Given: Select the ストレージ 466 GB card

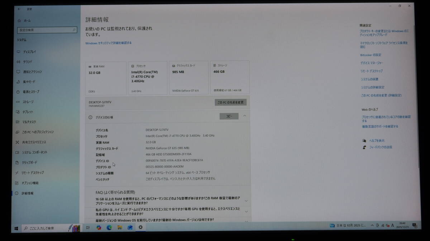Looking at the screenshot, I should (x=230, y=77).
